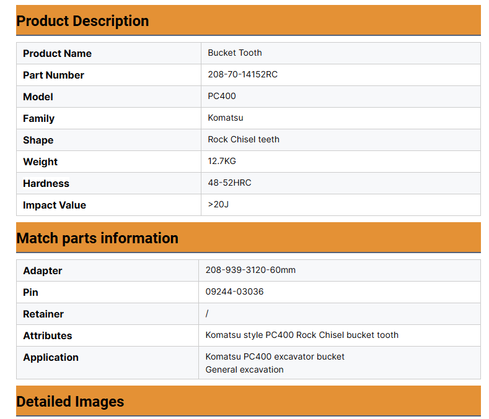
Task: Click the Komatsu PC400 excavator bucket text
Action: tap(275, 357)
